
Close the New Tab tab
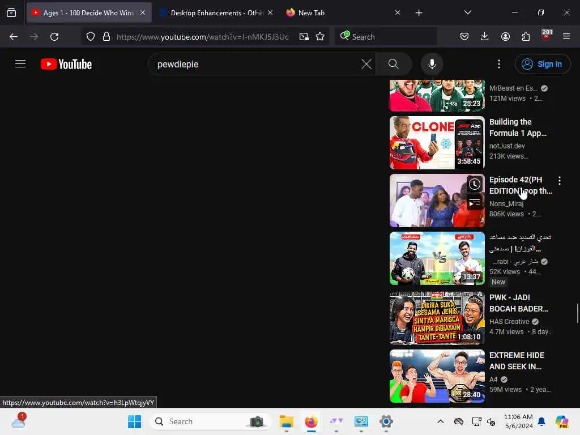click(x=397, y=12)
